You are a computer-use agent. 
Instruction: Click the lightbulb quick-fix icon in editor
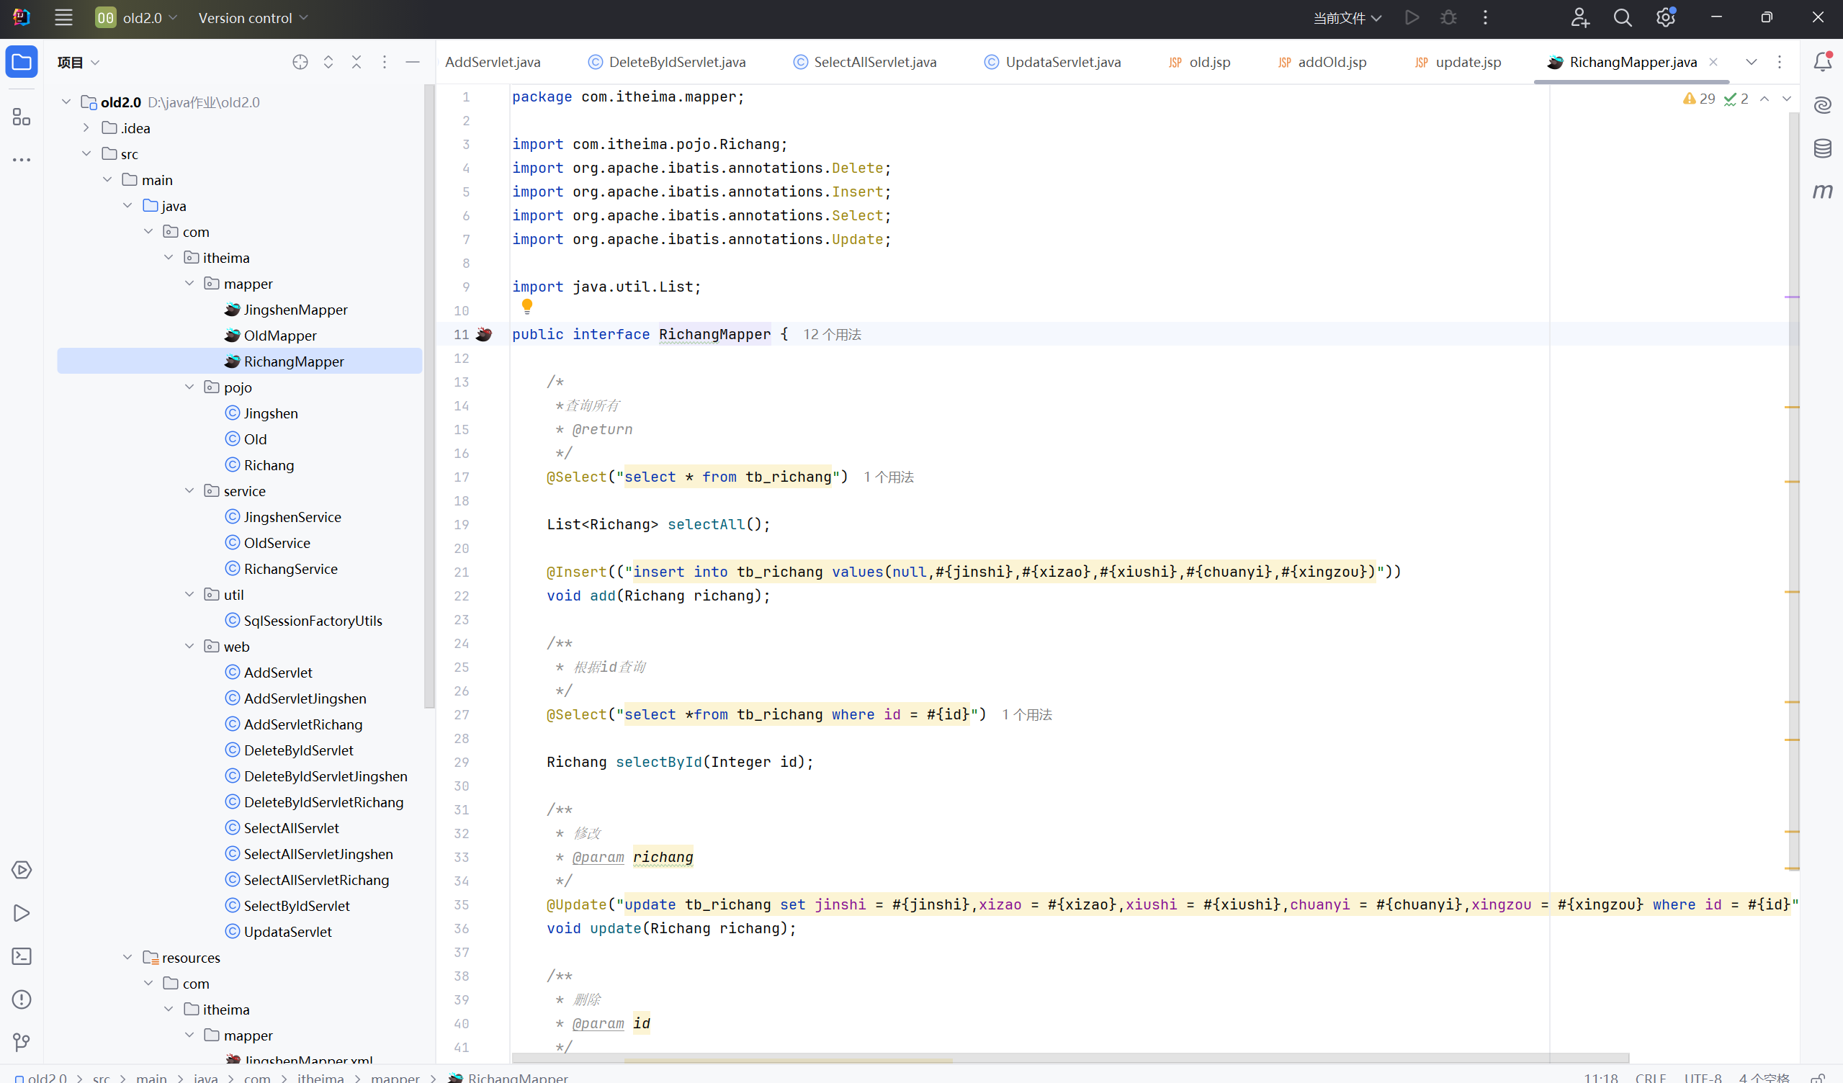(526, 307)
